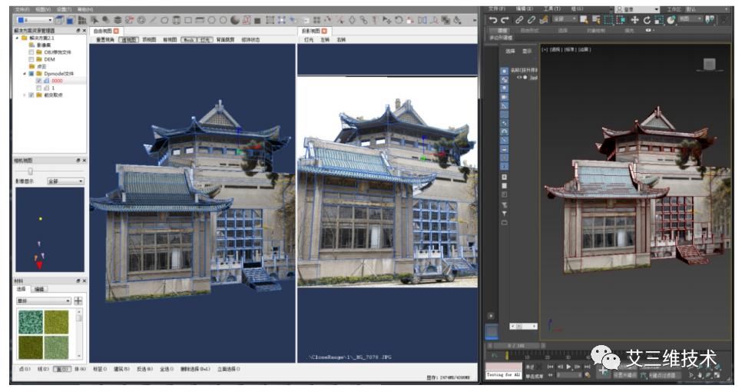Toggle checkbox of last tree folder
Screen dimensions: 742x392
click(x=31, y=95)
